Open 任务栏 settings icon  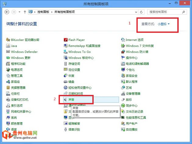point(8,93)
